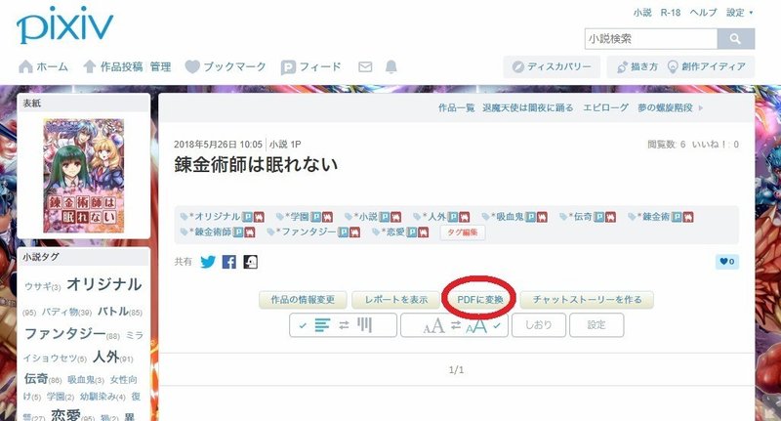Click オリジナル in 小説タグ cloud
This screenshot has width=781, height=421.
[x=104, y=284]
